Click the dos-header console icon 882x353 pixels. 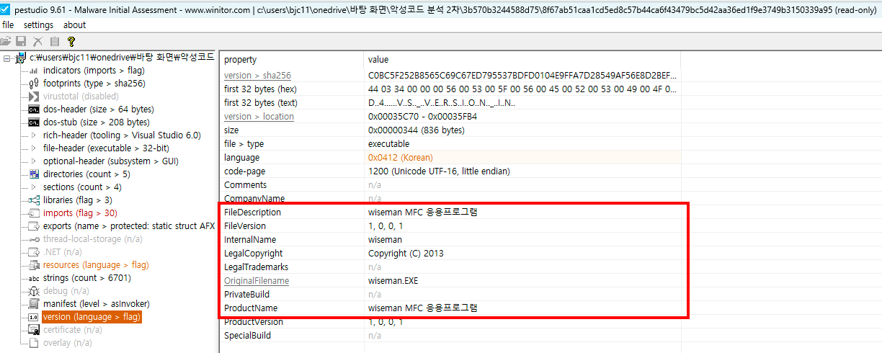tap(33, 110)
